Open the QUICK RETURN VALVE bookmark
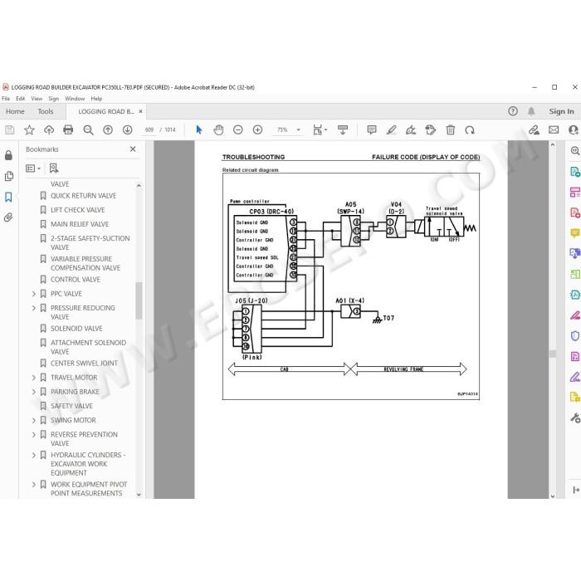The height and width of the screenshot is (581, 581). tap(83, 196)
